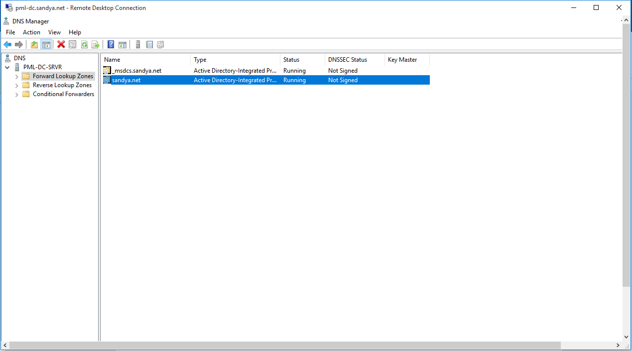Click the New Server tower icon
Image resolution: width=632 pixels, height=351 pixels.
pyautogui.click(x=138, y=45)
